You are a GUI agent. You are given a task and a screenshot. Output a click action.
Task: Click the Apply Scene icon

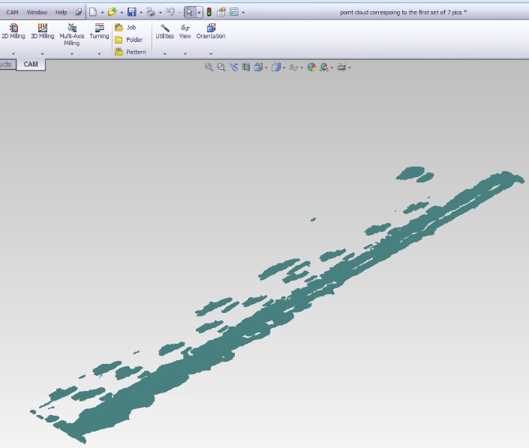coord(324,68)
